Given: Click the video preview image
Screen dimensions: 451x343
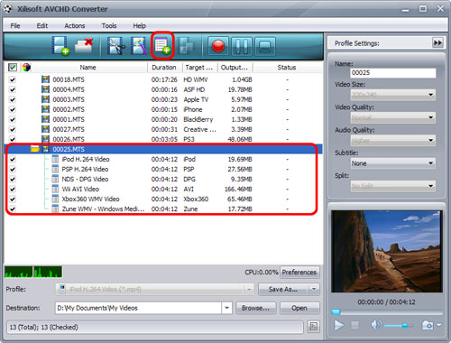Looking at the screenshot, I should 387,251.
